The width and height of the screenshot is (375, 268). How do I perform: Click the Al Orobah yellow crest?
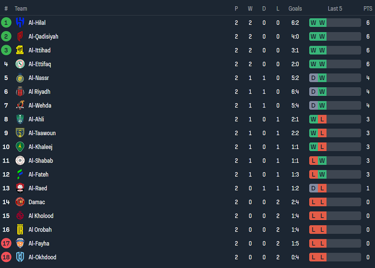(20, 230)
